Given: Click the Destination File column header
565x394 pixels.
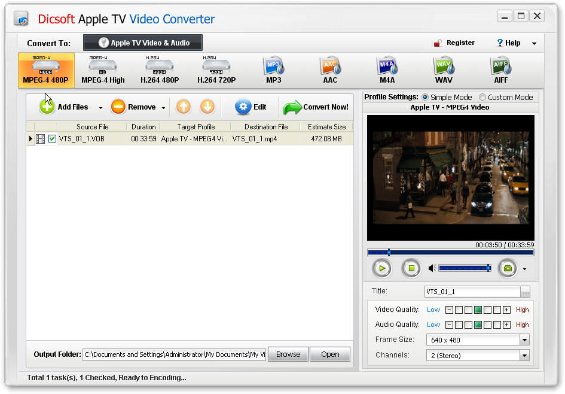Looking at the screenshot, I should pos(266,127).
